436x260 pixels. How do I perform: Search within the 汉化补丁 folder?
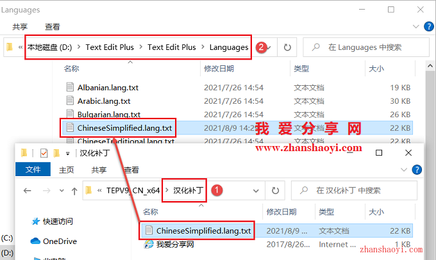click(354, 191)
